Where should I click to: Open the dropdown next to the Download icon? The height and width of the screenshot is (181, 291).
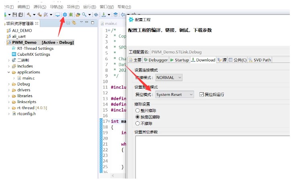109,14
